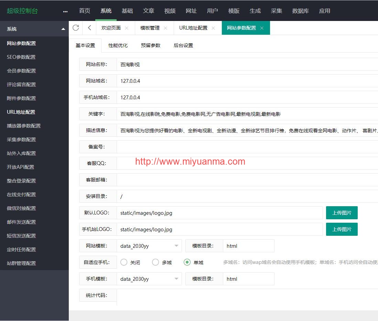
Task: Click the 网站名称 input field
Action: click(247, 64)
